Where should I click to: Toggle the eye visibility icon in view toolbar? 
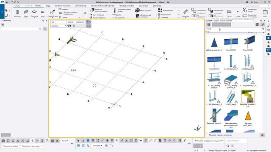tap(69, 26)
